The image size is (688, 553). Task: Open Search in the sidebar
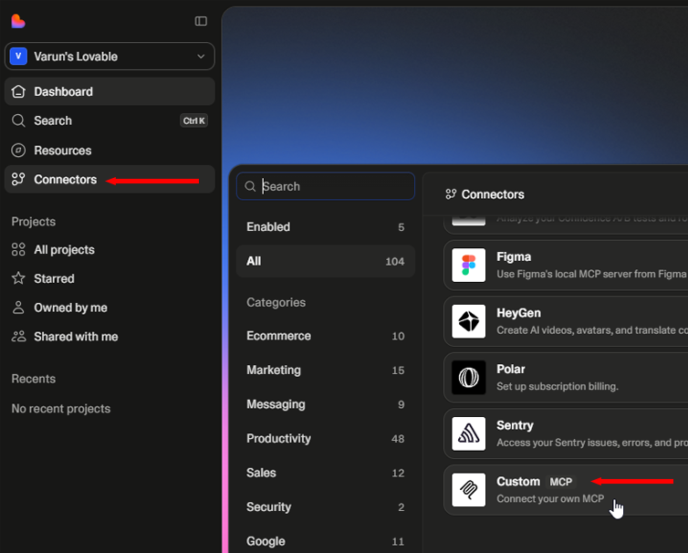(x=109, y=120)
